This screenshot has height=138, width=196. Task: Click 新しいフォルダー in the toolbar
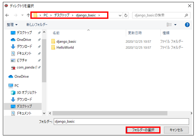point(37,25)
